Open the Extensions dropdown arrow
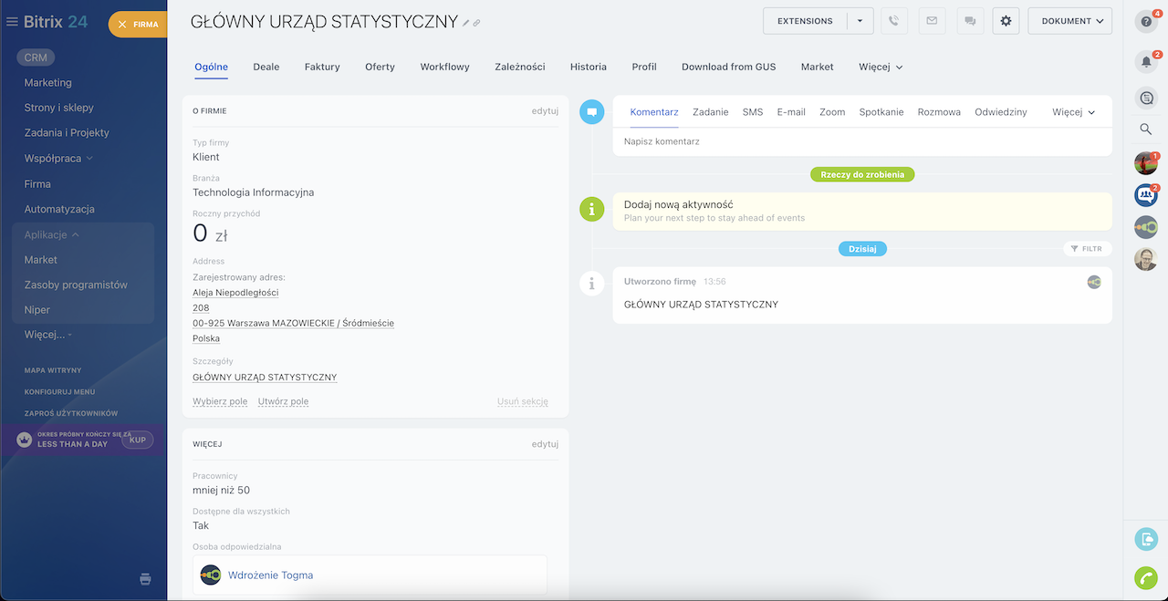1168x601 pixels. coord(860,21)
